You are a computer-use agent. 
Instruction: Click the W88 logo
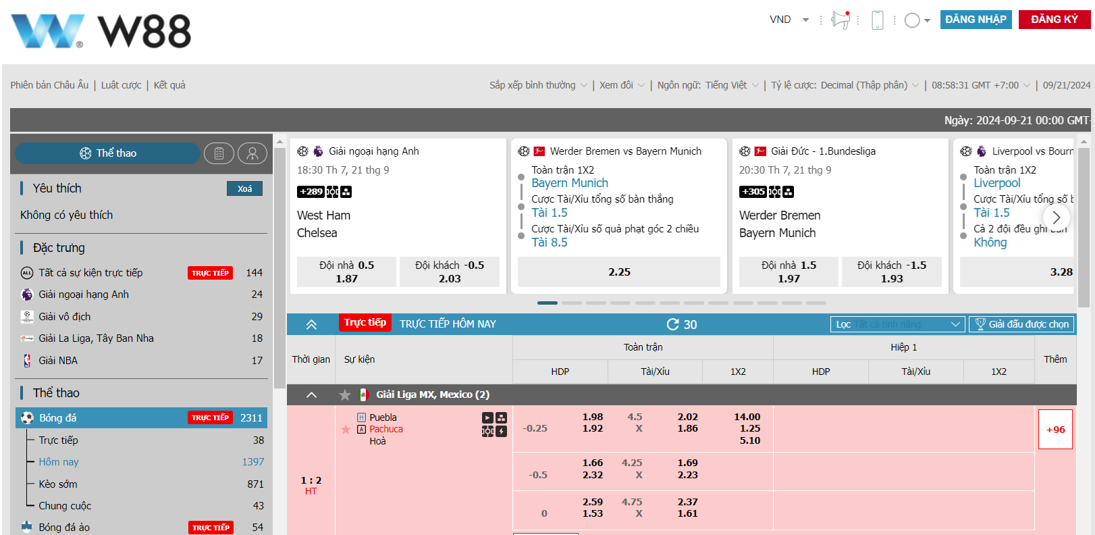pyautogui.click(x=101, y=31)
